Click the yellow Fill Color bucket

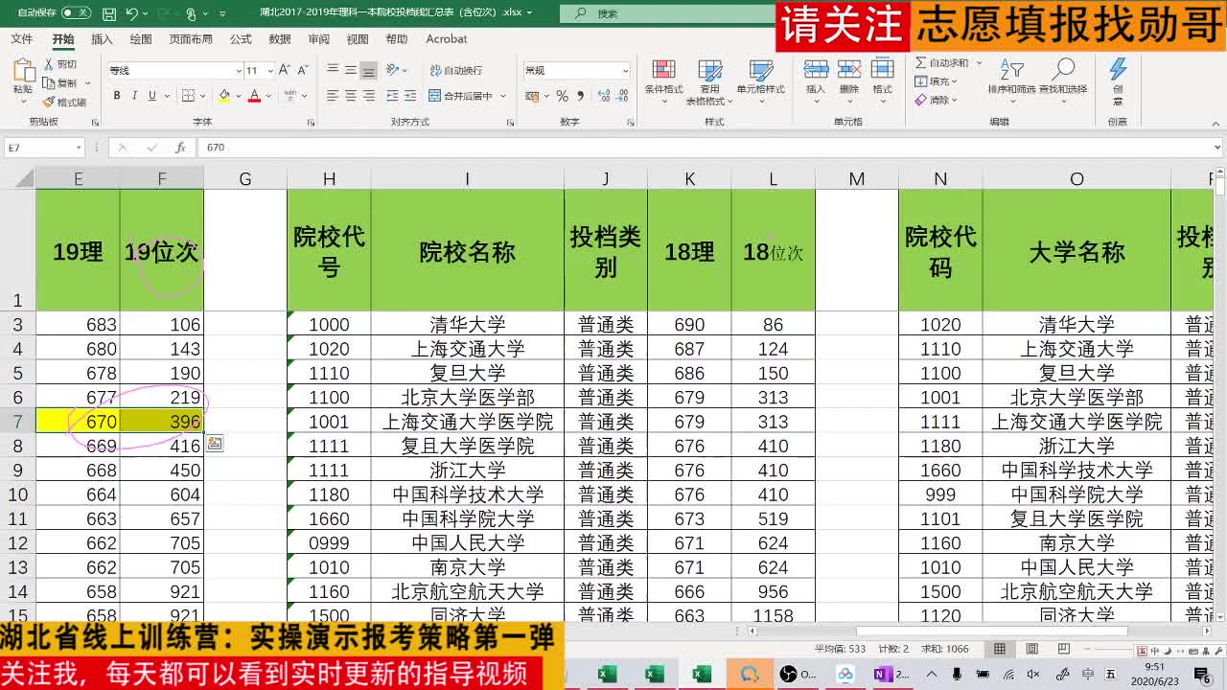(223, 96)
